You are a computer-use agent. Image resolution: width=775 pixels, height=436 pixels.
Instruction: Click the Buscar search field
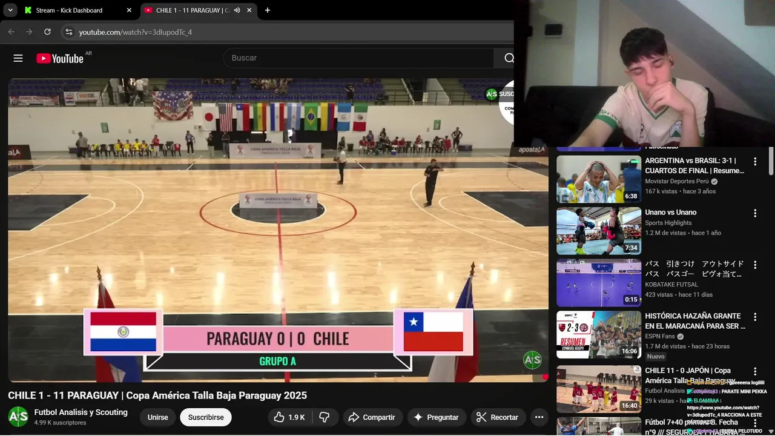click(x=358, y=58)
